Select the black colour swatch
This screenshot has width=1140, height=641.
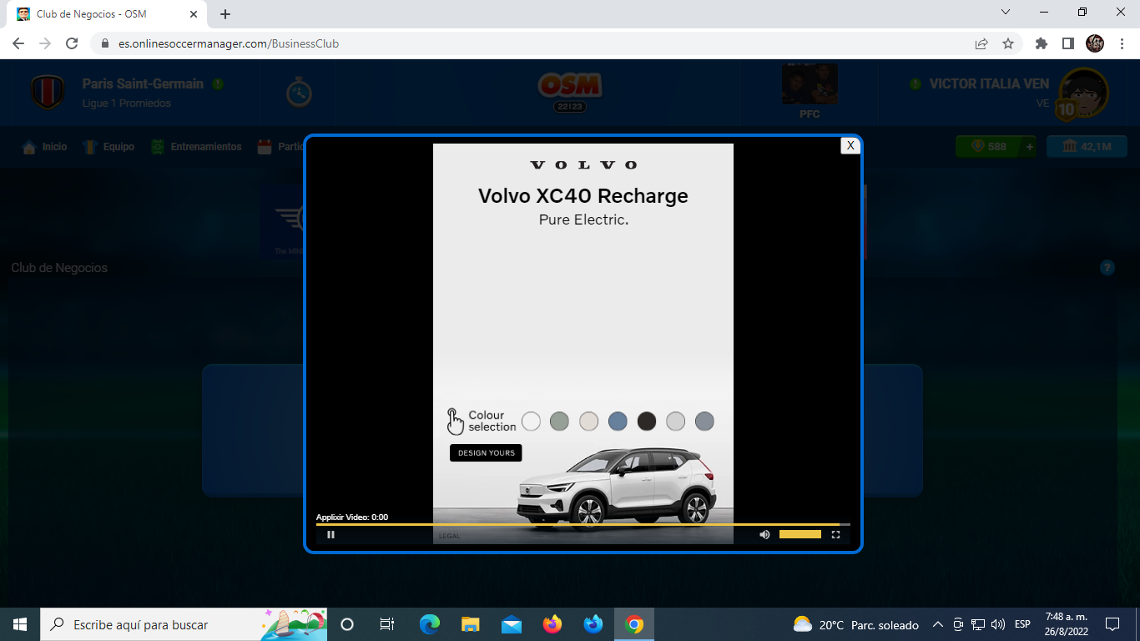tap(647, 421)
